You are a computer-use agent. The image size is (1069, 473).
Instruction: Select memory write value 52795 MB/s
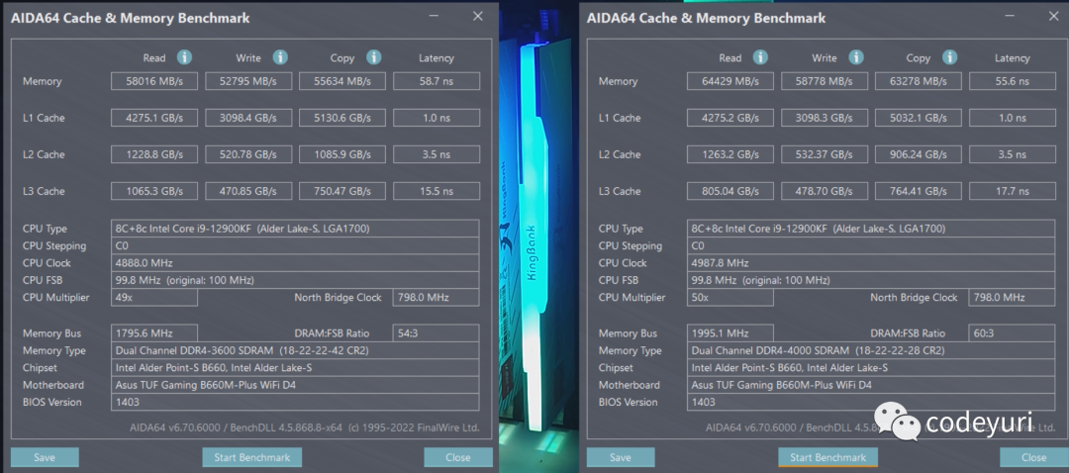tap(248, 81)
